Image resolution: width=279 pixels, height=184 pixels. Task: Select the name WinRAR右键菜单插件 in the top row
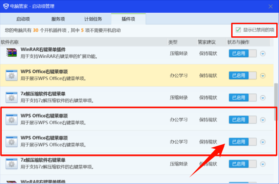[43, 49]
